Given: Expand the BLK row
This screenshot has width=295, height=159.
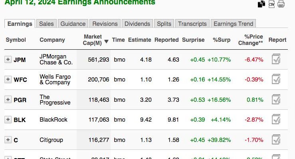Looking at the screenshot, I should 8,120.
